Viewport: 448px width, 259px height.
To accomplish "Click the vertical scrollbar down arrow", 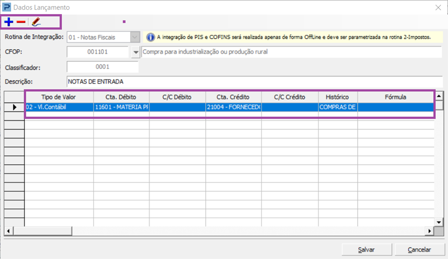I will pos(439,222).
